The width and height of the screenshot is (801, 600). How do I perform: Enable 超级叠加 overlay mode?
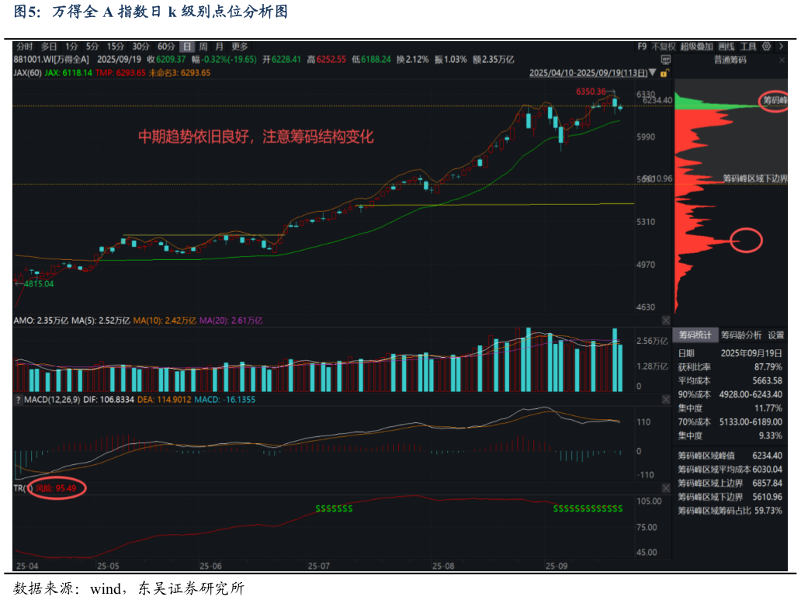696,47
